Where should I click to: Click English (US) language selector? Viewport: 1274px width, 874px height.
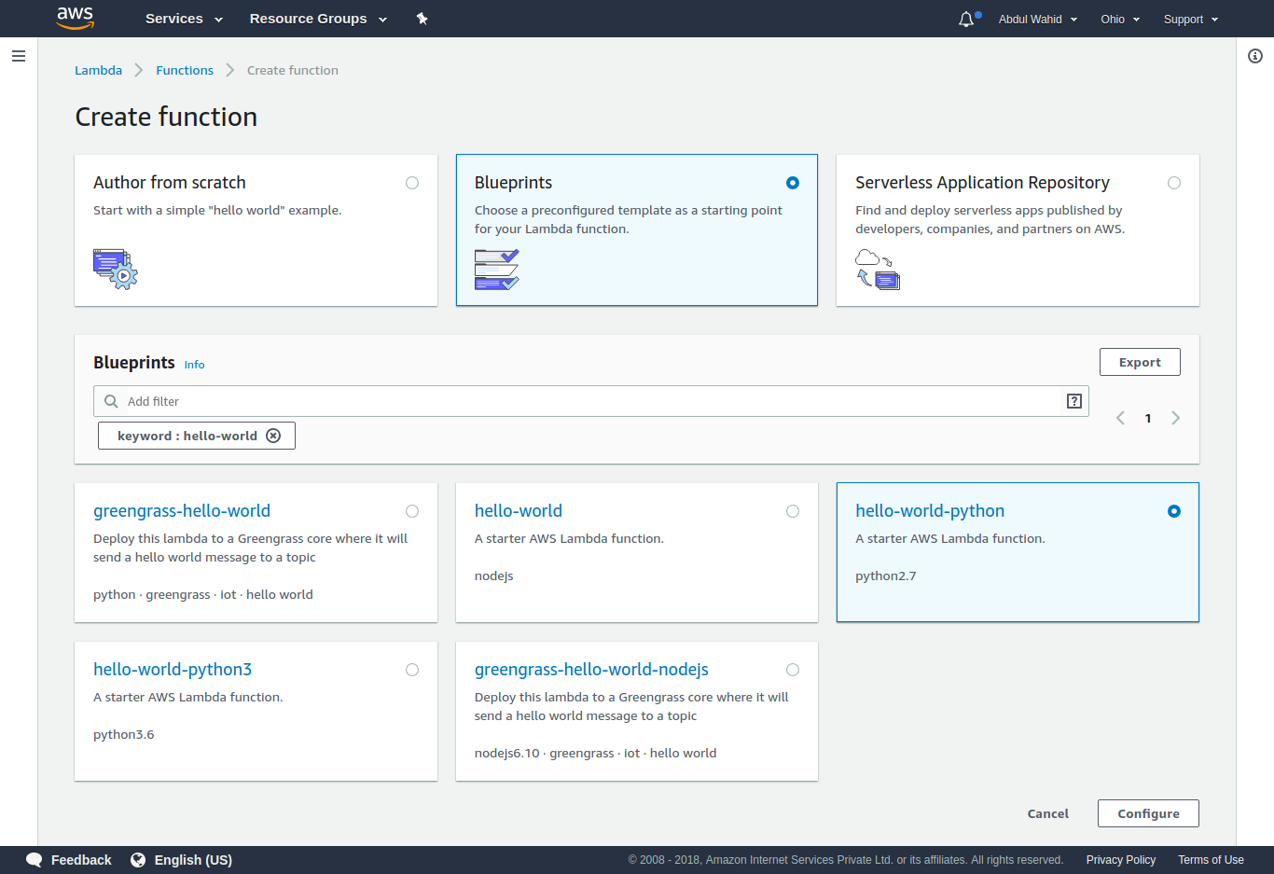pyautogui.click(x=193, y=860)
